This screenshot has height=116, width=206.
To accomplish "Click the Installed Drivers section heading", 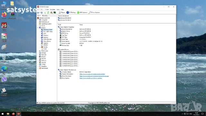I will point(64,50).
